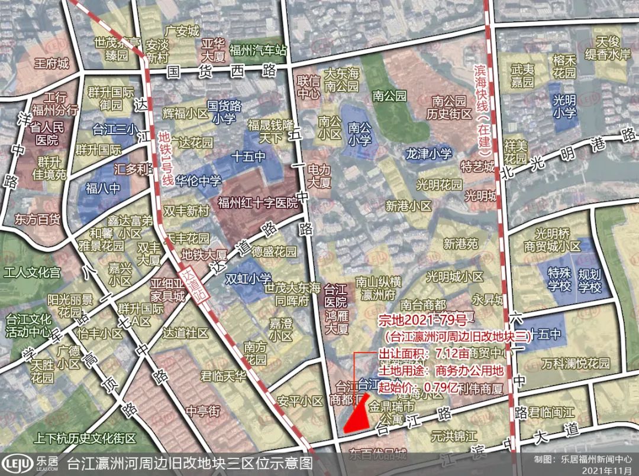Click the 工人文化宫 label
Screen dimensions: 639x476
32,272
